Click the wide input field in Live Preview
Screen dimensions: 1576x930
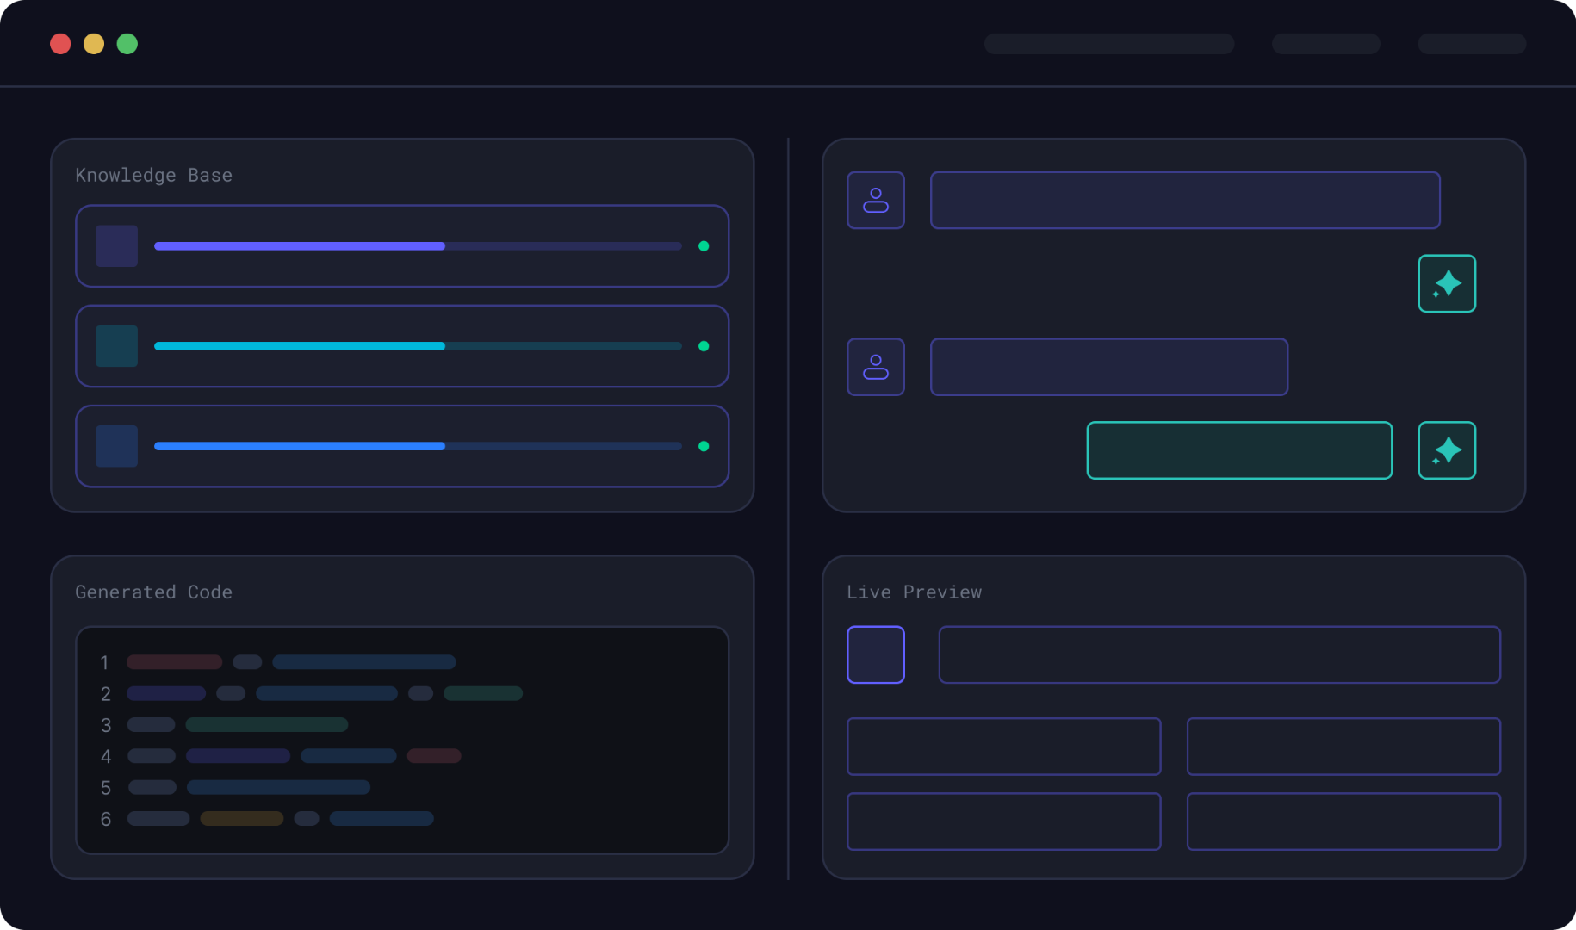tap(1219, 654)
